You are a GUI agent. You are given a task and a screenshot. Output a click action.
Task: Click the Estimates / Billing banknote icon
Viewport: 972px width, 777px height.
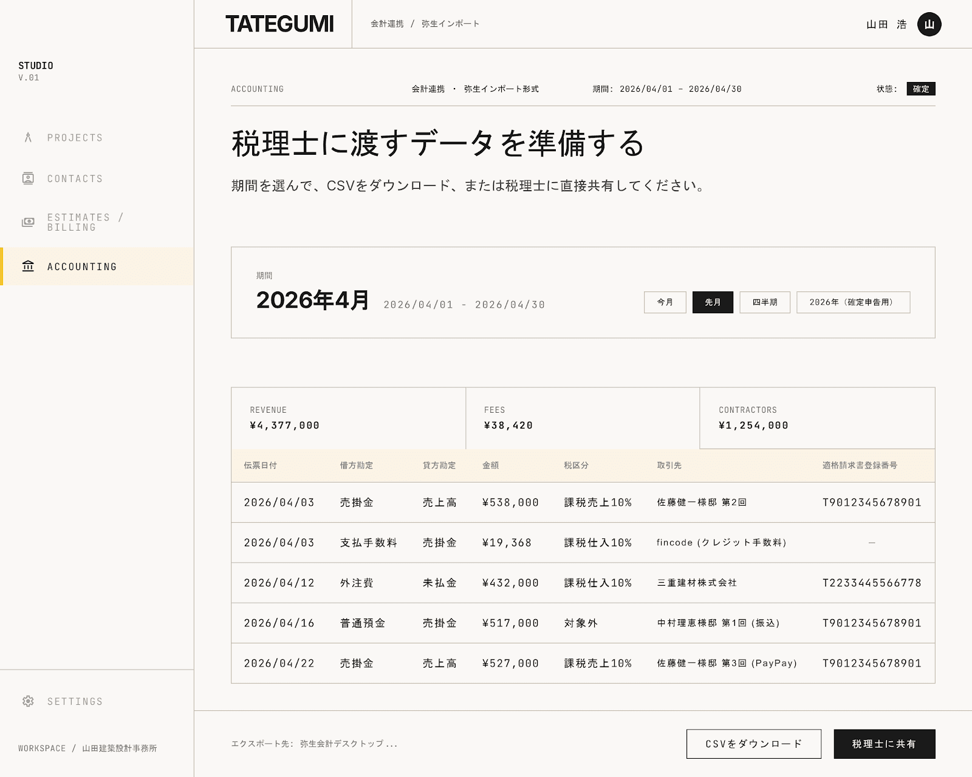28,222
